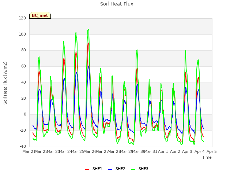Click the 100 y-axis tick label
Screen dimensions: 234x176
[x=22, y=34]
